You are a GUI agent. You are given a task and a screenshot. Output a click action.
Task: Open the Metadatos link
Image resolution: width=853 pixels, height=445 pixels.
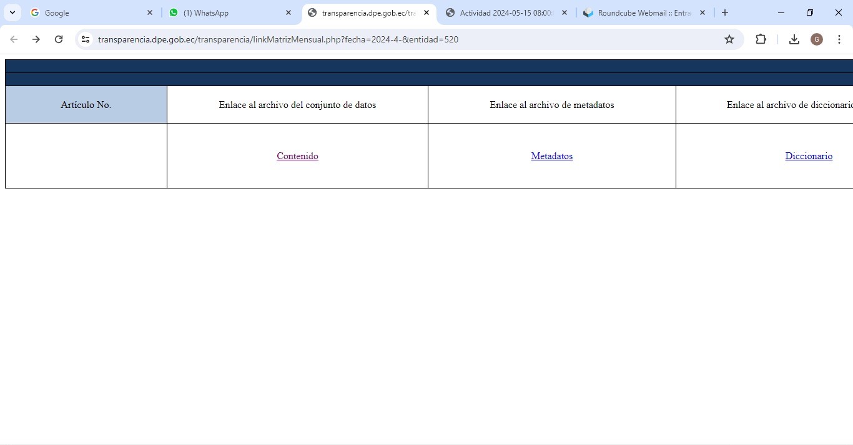pyautogui.click(x=551, y=156)
